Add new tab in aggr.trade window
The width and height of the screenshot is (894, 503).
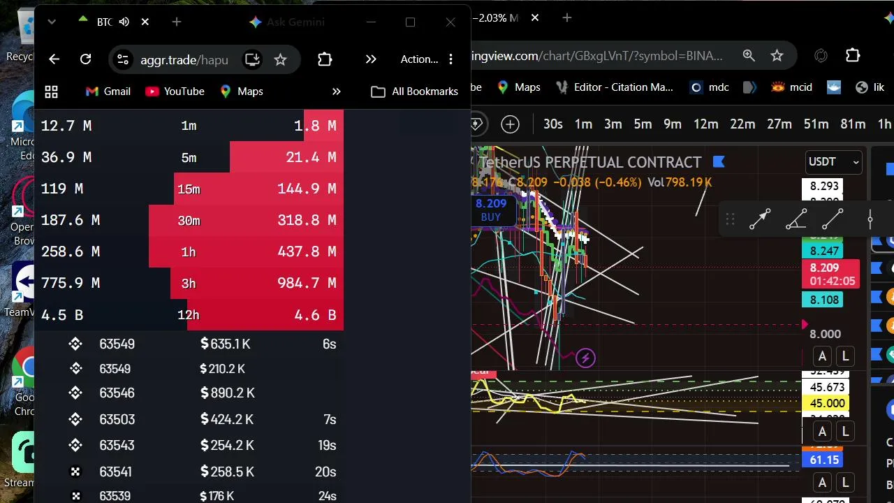pos(177,22)
